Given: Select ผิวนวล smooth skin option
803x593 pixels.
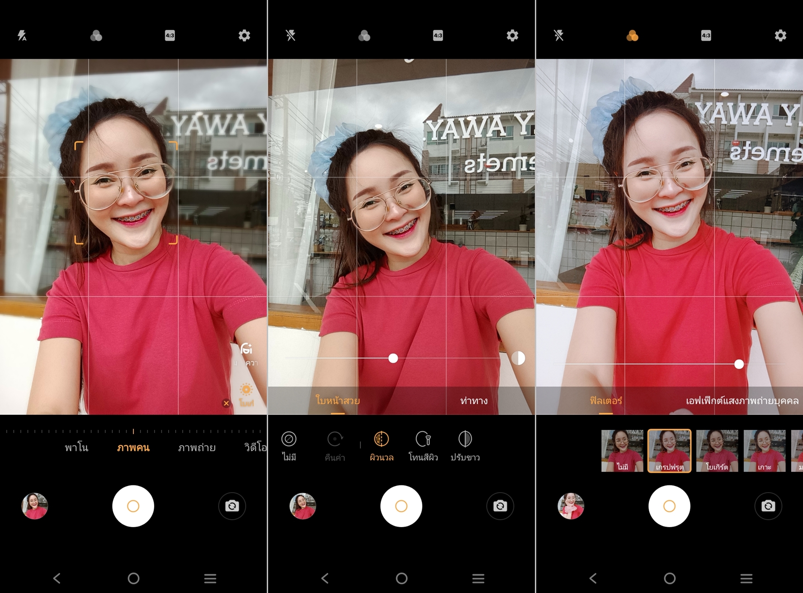Looking at the screenshot, I should point(382,447).
